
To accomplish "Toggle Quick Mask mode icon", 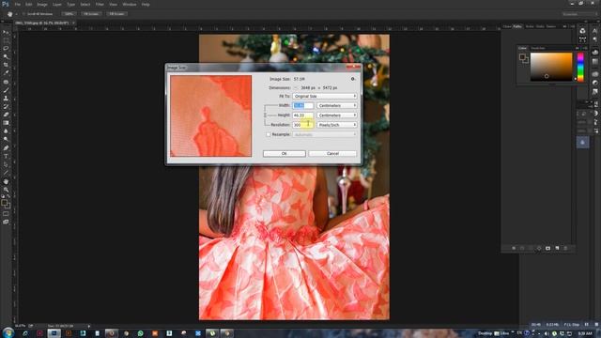I will (x=6, y=214).
